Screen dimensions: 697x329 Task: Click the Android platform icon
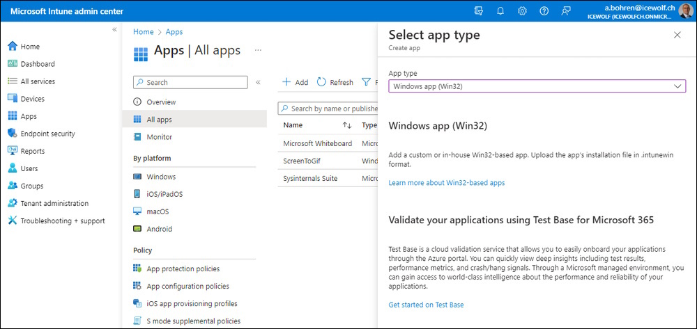(x=137, y=229)
